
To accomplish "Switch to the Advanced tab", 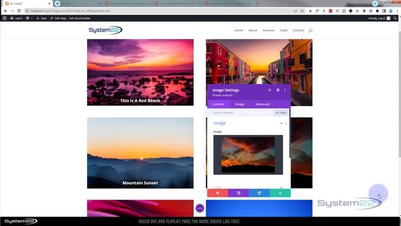I will [263, 104].
